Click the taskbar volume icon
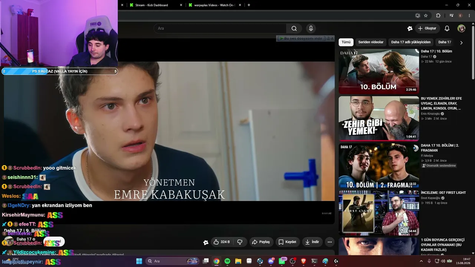Viewport: 475px width, 267px height. pos(443,261)
